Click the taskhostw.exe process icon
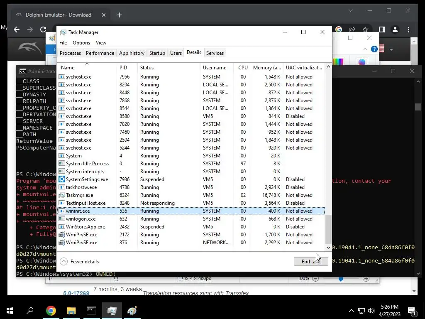 (62, 187)
